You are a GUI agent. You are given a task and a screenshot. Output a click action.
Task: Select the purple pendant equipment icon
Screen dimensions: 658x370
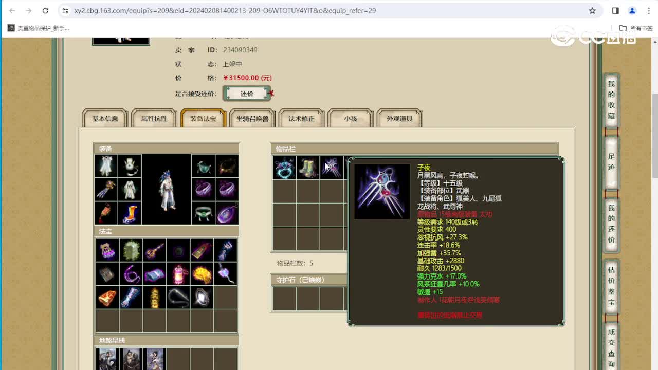[x=227, y=213]
